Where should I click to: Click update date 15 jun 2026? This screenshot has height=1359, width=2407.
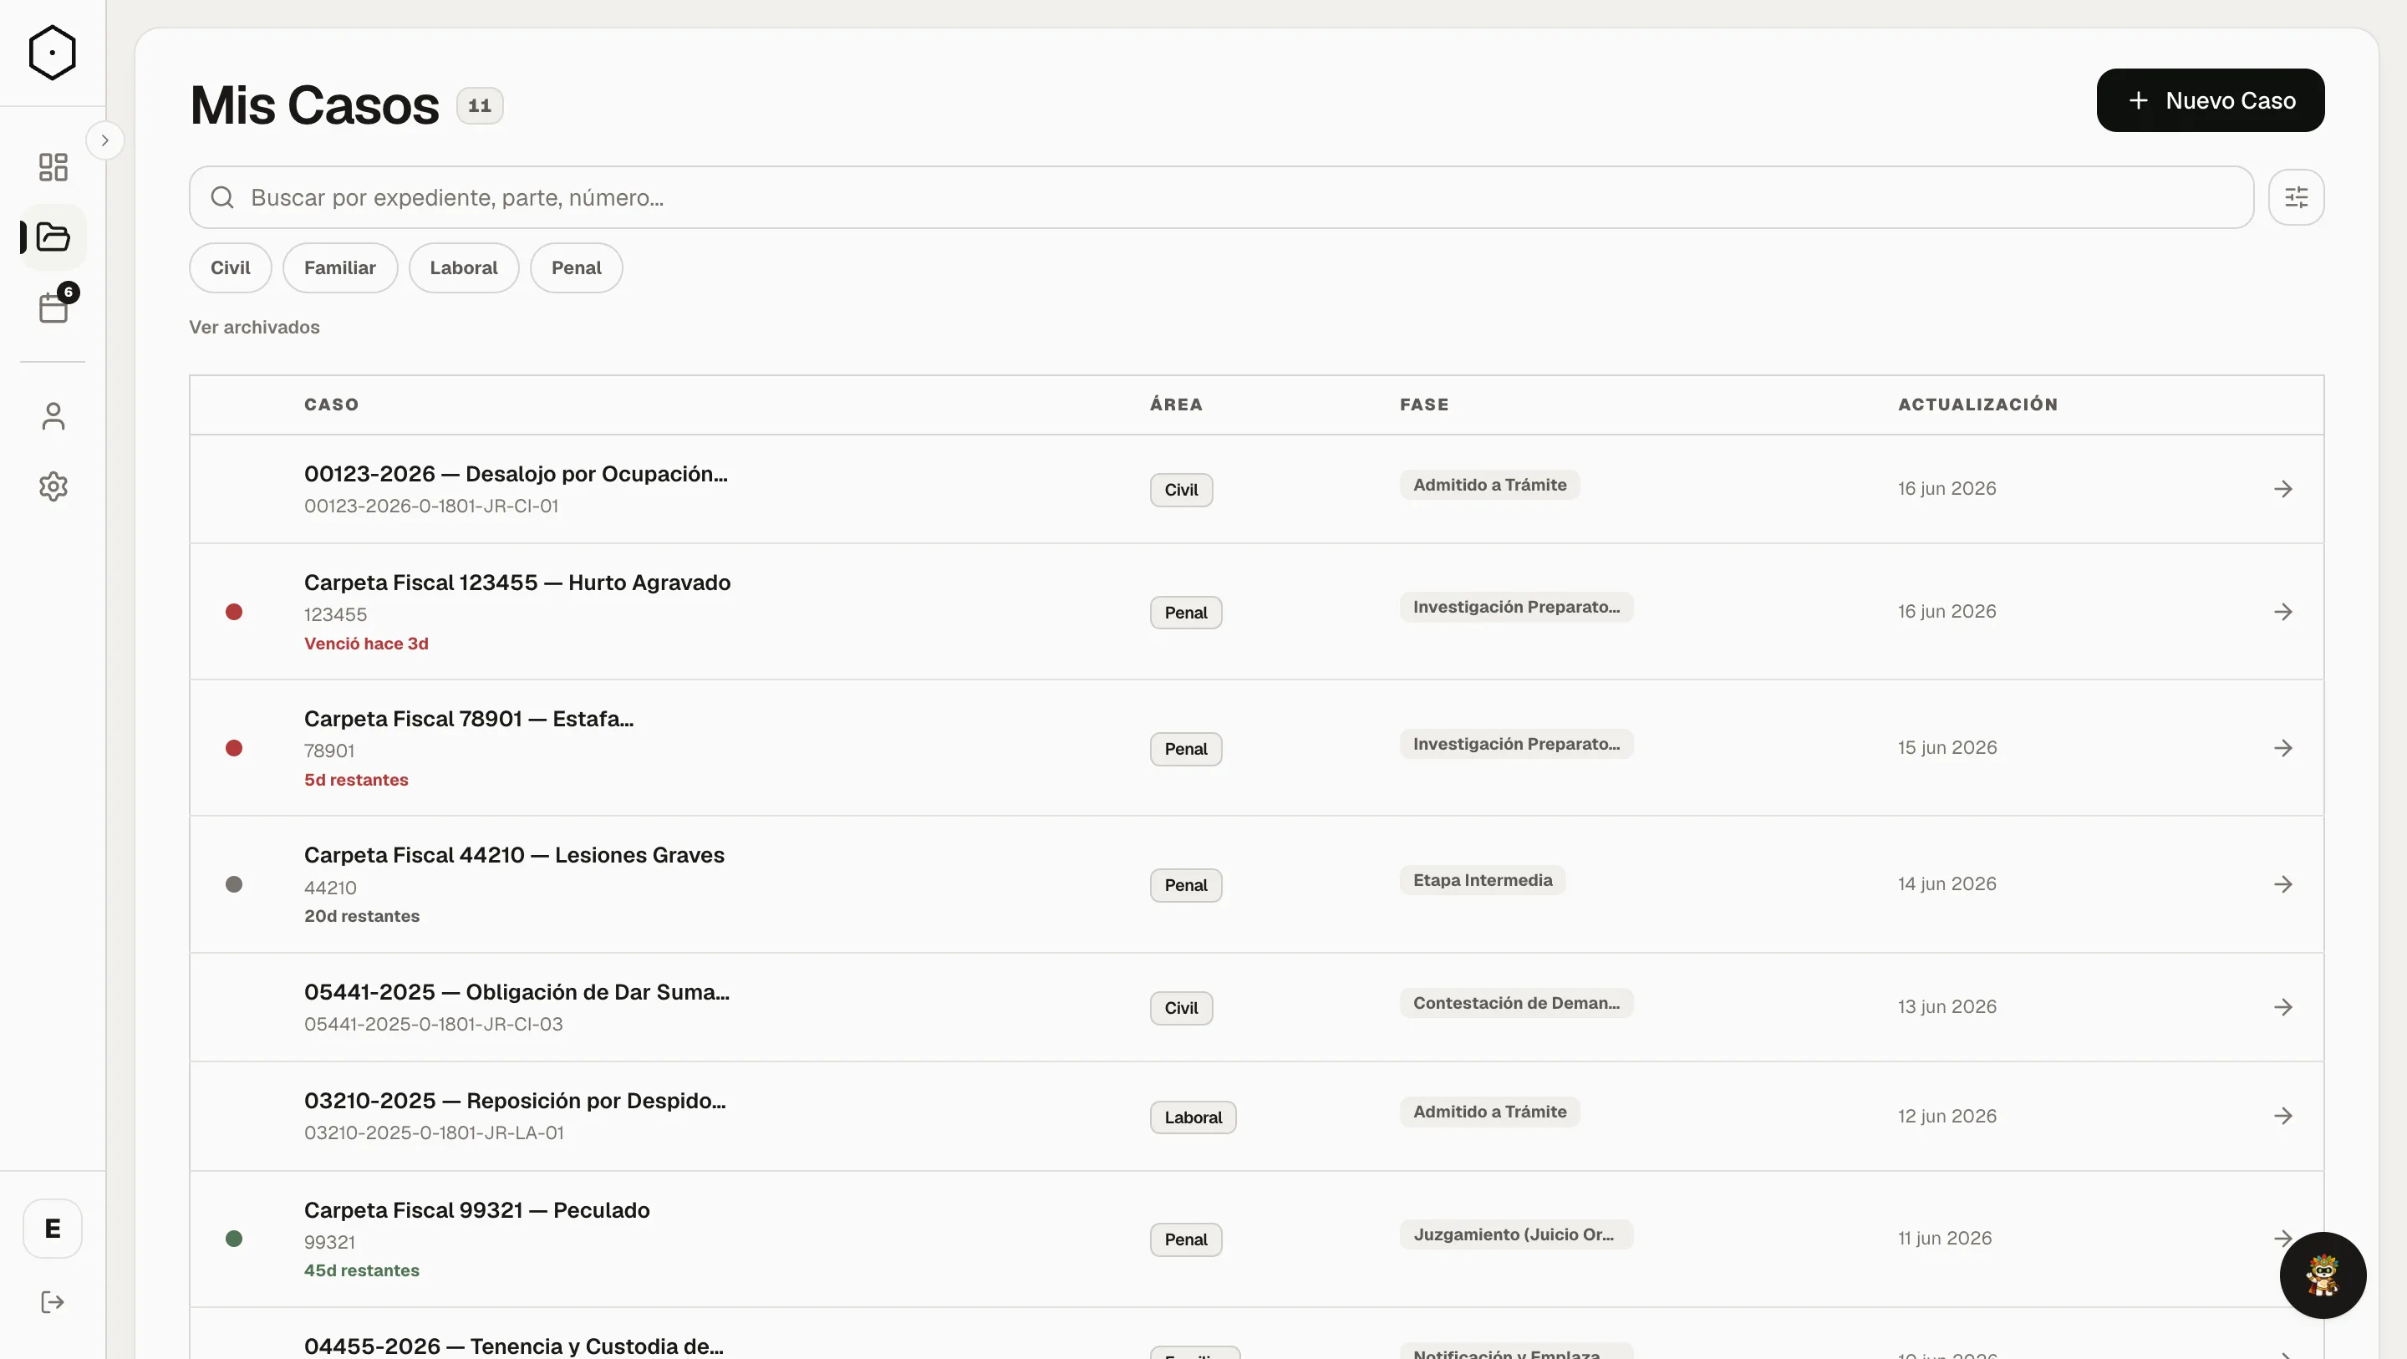point(1947,748)
